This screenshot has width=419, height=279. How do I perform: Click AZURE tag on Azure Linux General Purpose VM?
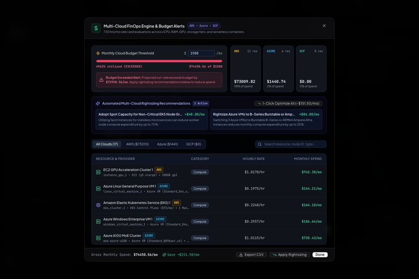164,187
